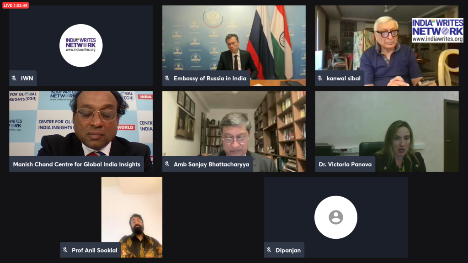Screen dimensions: 468x263
Task: Click the Manish Chand Centre name label
Action: (76, 164)
